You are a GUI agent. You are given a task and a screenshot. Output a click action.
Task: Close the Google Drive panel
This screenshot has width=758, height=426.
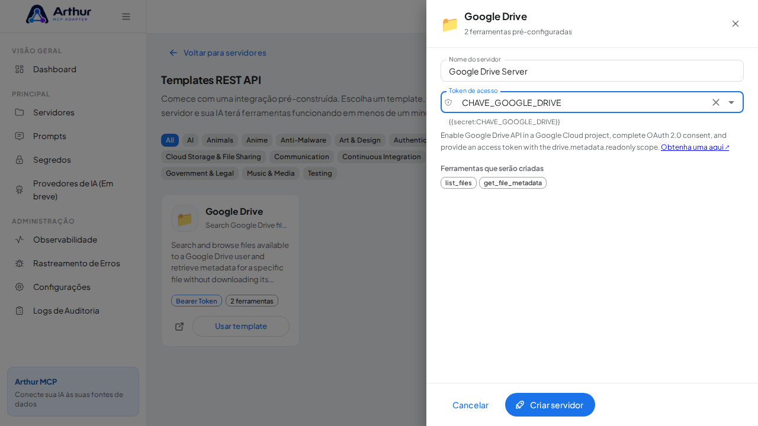point(735,24)
